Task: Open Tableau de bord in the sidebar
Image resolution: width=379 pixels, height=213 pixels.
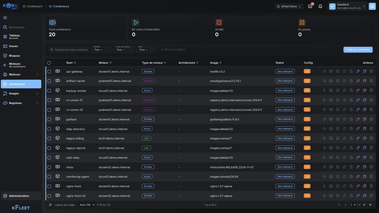Action: [21, 37]
